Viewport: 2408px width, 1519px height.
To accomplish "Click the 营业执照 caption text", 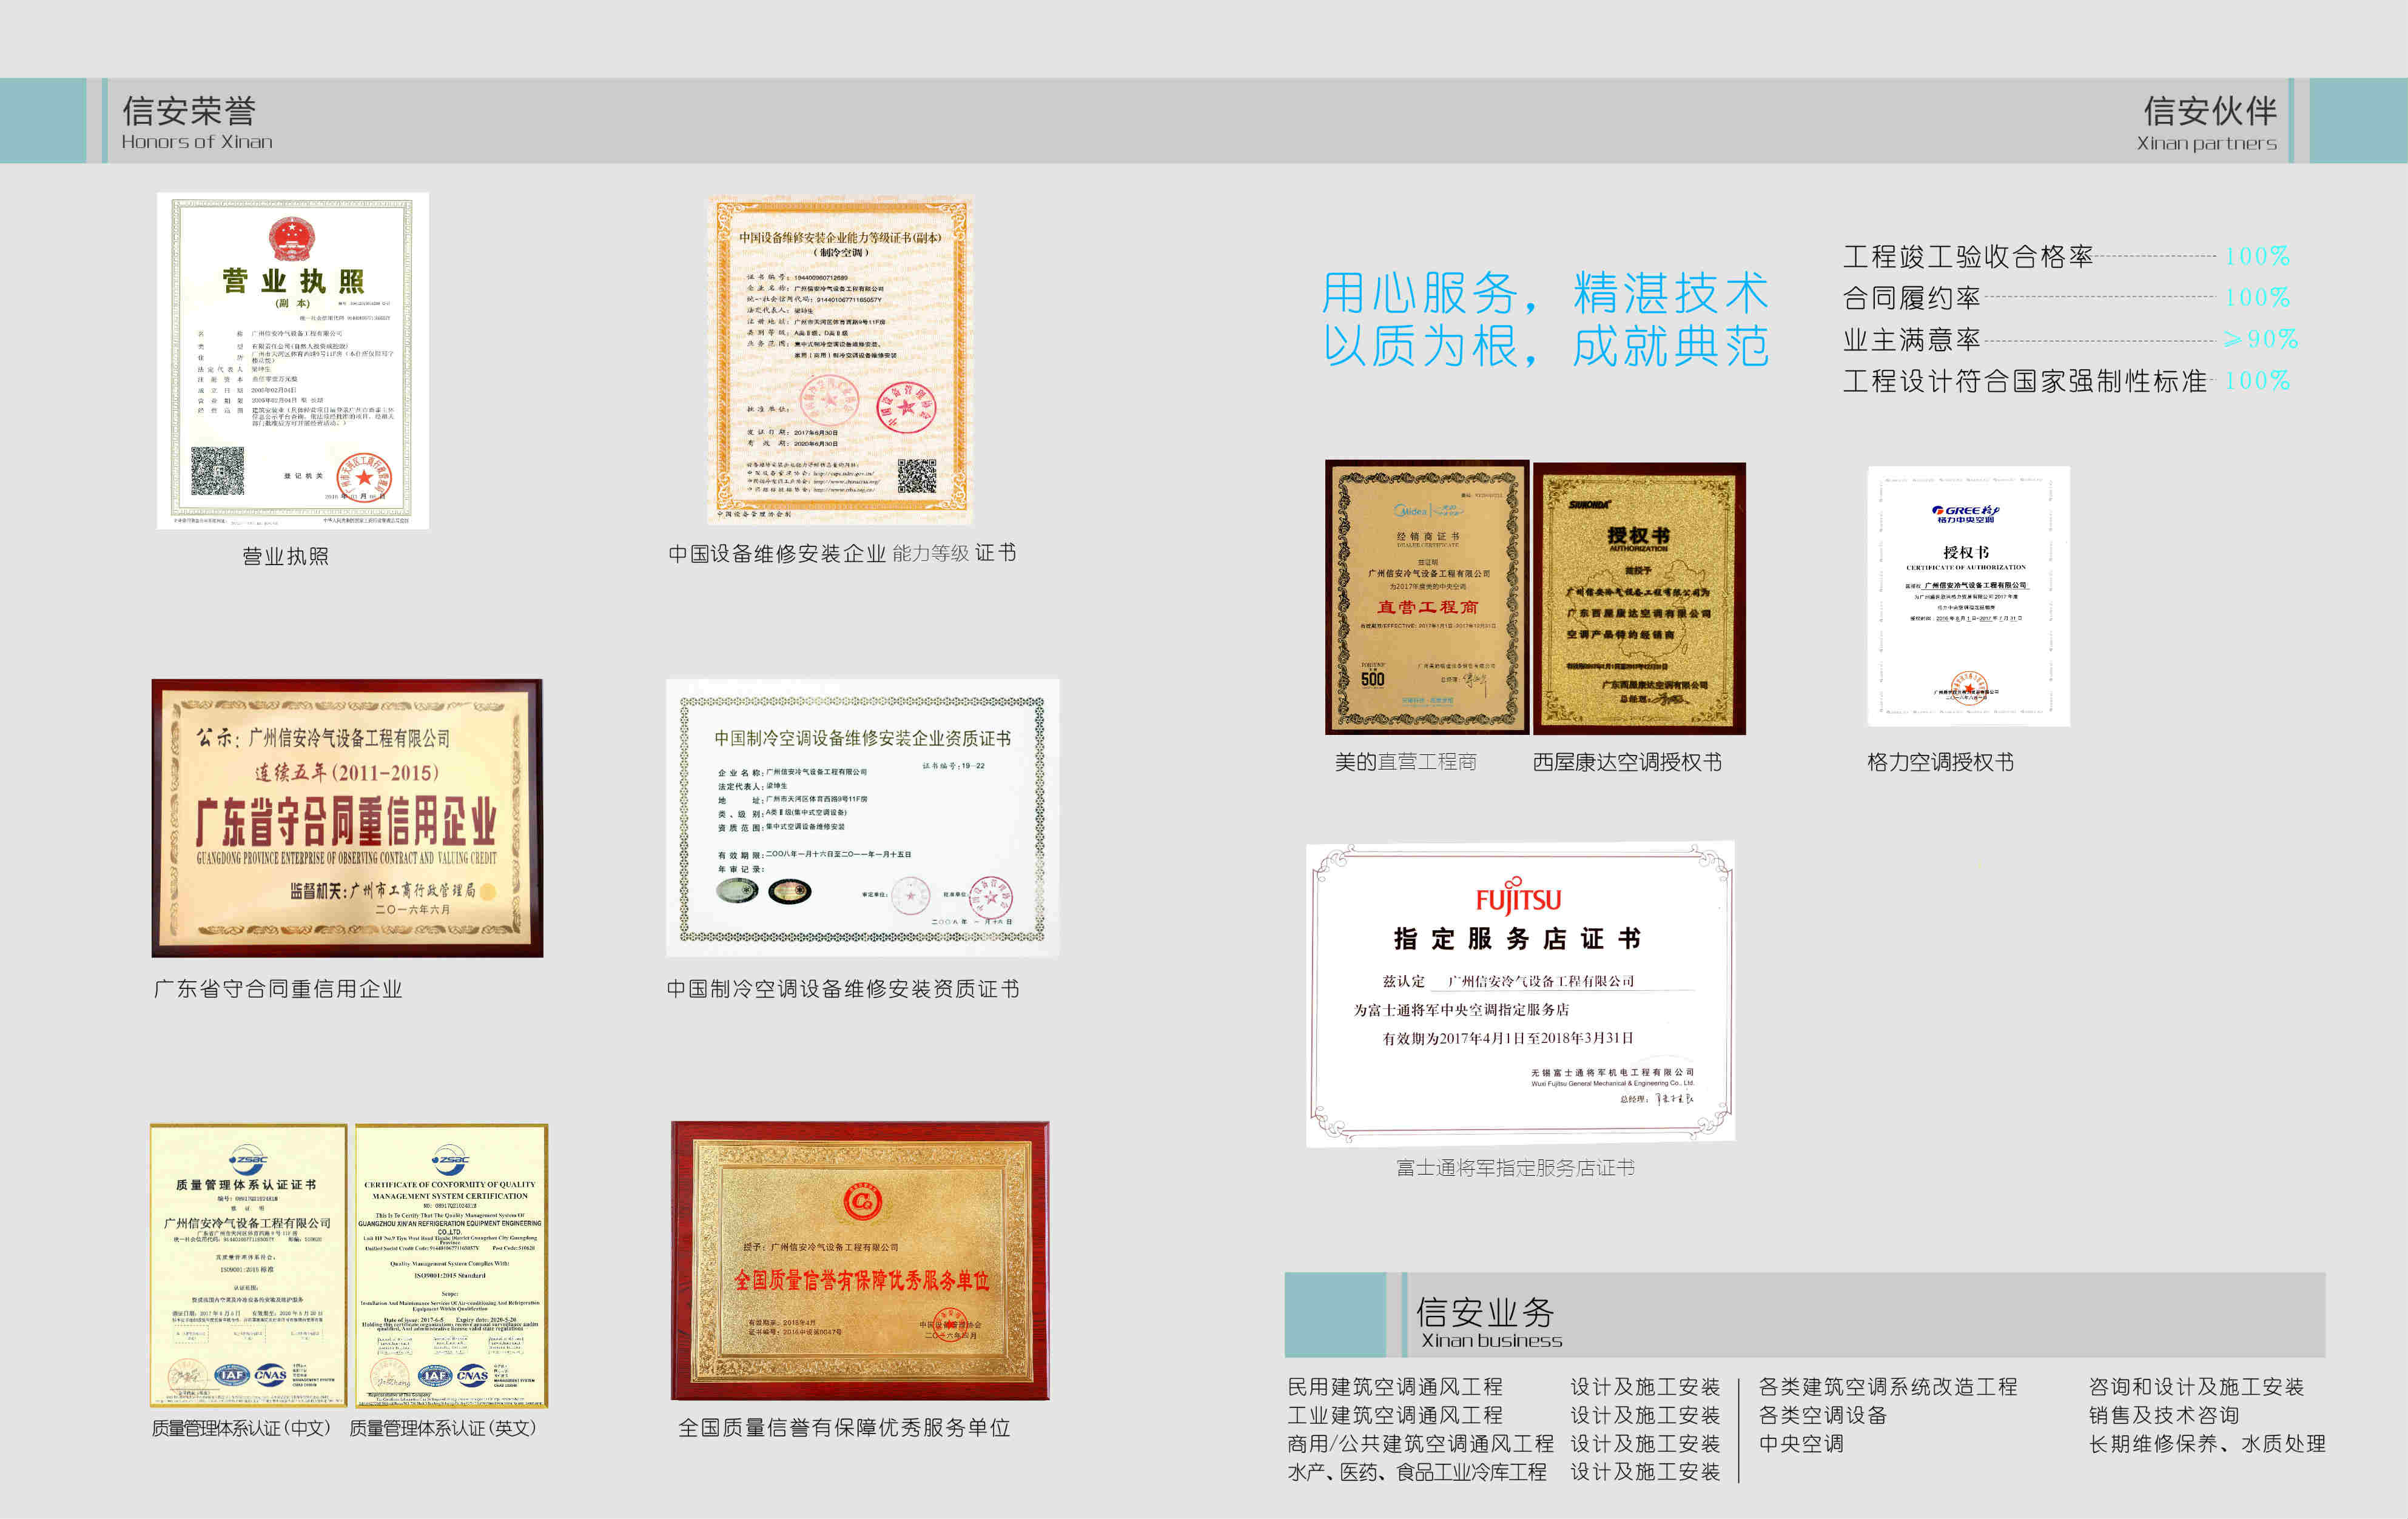I will [x=285, y=556].
